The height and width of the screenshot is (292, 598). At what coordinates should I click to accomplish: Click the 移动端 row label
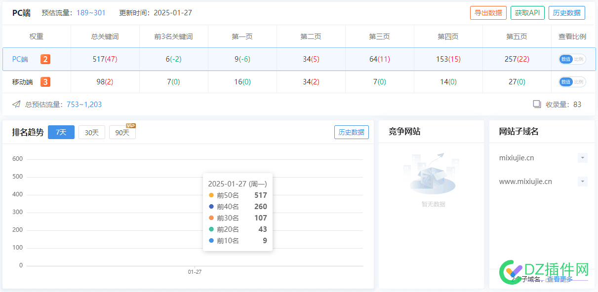pos(23,82)
